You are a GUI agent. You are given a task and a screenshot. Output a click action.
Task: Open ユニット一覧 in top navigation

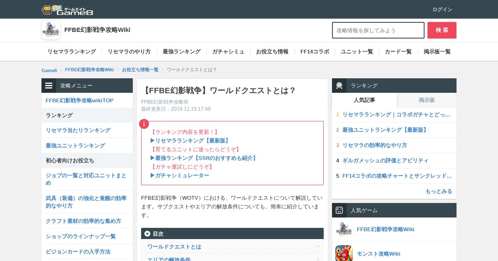tap(357, 52)
